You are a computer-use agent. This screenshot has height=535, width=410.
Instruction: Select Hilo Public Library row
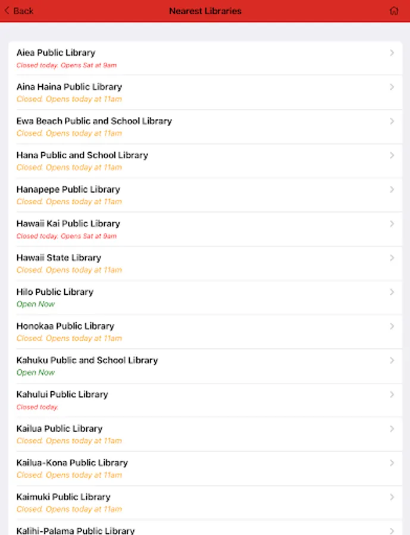click(55, 292)
